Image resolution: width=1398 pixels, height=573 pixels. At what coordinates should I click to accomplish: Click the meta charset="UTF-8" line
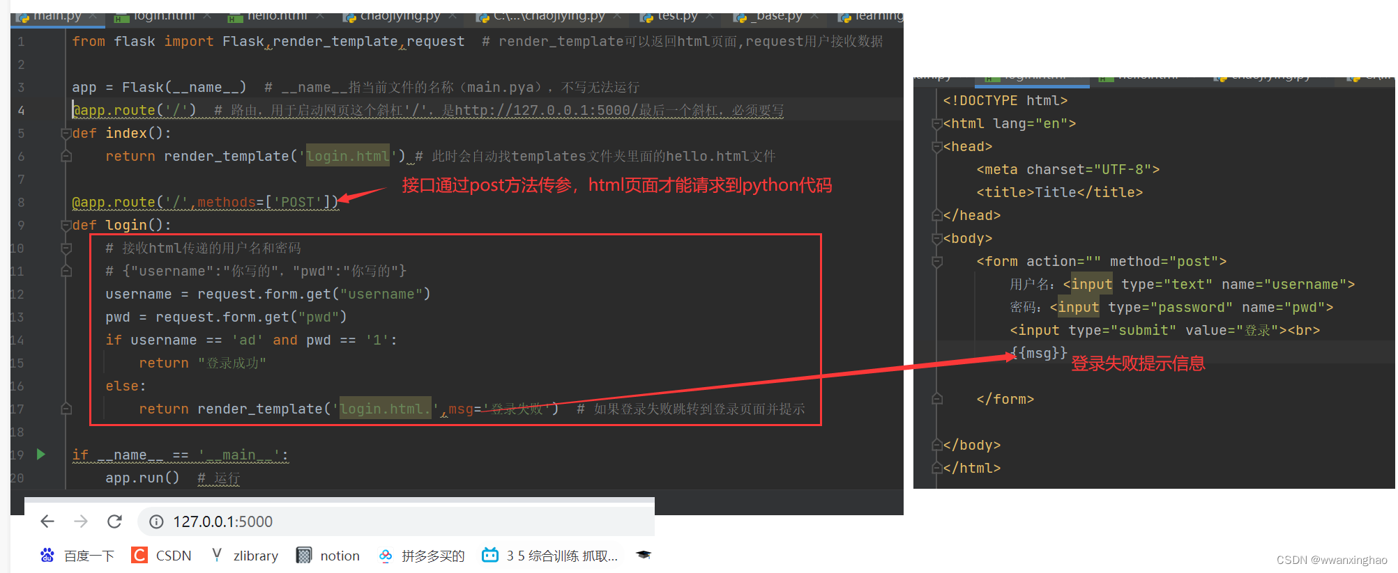(x=1068, y=169)
